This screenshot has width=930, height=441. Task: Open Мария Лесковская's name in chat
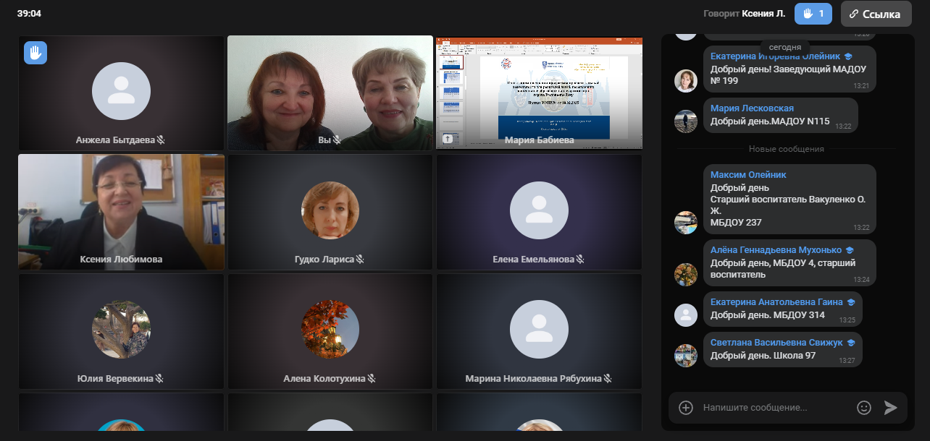pyautogui.click(x=752, y=108)
